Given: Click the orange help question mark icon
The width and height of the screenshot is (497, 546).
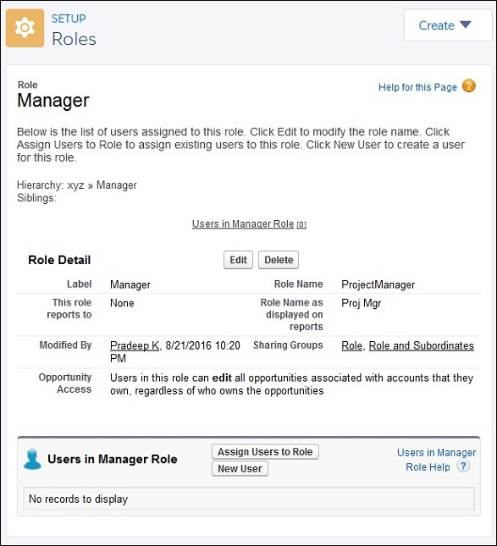Looking at the screenshot, I should pyautogui.click(x=469, y=86).
